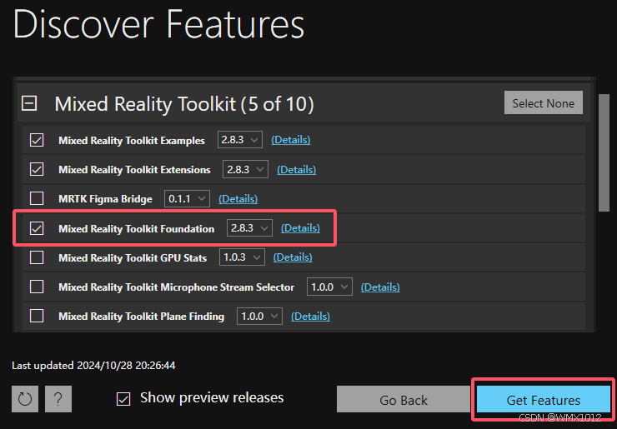617x429 pixels.
Task: View Details link for Toolkit Examples
Action: tap(291, 140)
